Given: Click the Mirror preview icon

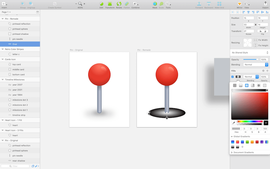Looking at the screenshot, I should click(239, 5).
